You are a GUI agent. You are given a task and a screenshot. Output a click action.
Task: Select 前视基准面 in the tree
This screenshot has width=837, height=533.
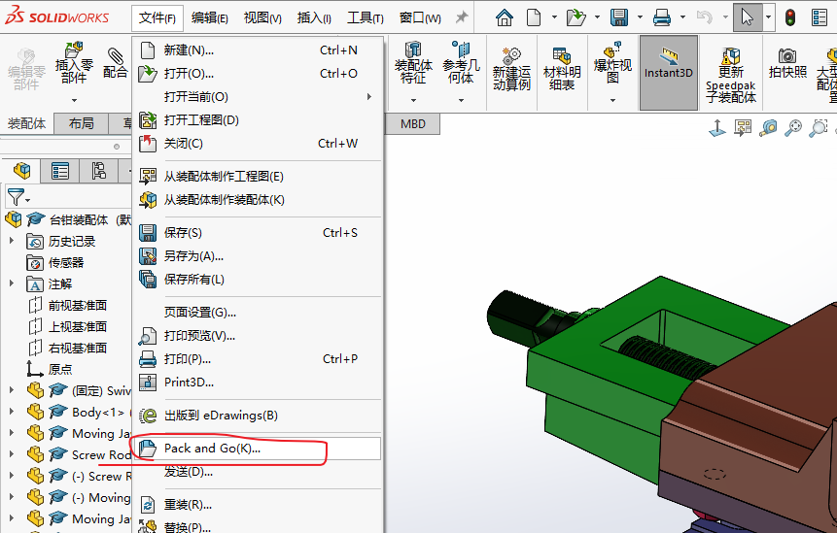coord(78,306)
